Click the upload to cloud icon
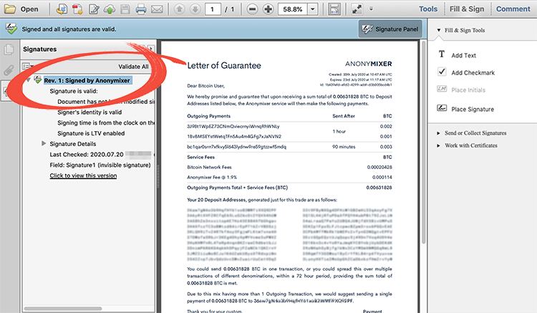537x313 pixels. [x=110, y=9]
